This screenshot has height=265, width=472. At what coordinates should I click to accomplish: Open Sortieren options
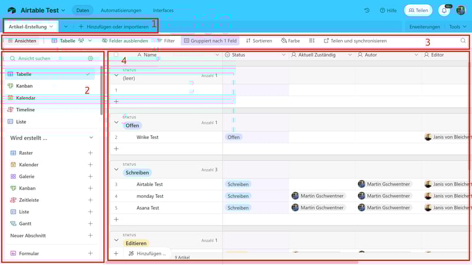(259, 41)
